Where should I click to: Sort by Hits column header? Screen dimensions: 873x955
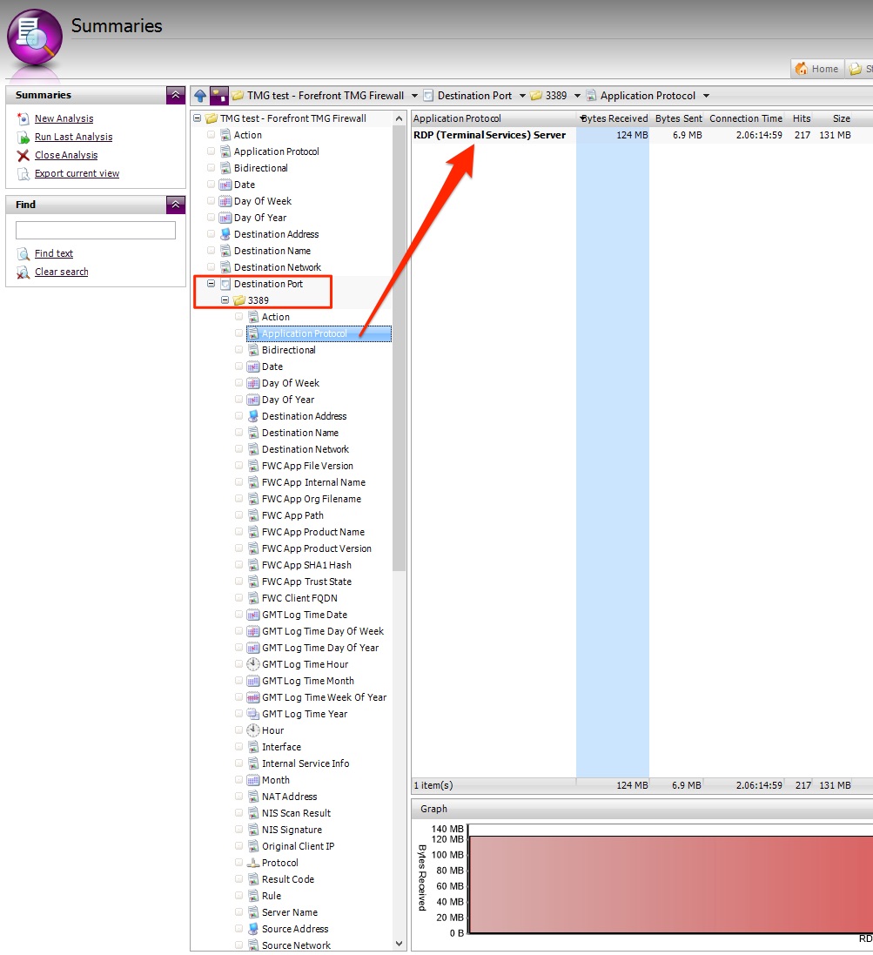click(801, 118)
